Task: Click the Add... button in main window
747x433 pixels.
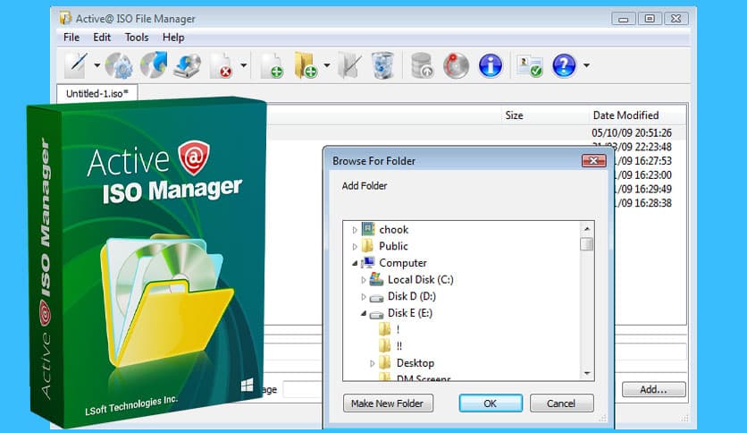Action: (x=653, y=389)
